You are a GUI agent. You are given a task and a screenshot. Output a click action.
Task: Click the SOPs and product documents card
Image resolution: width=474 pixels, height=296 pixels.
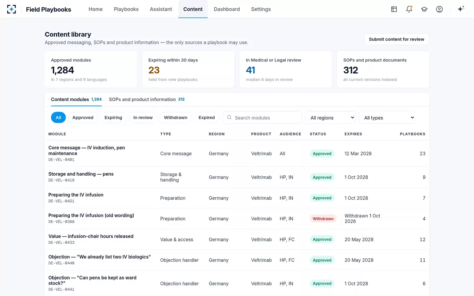click(x=383, y=69)
